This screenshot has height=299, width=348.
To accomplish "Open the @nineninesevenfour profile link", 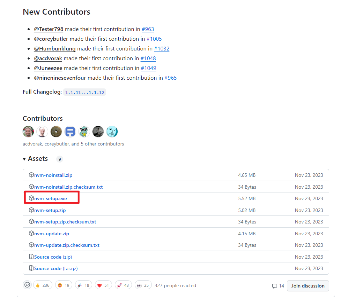I will click(60, 78).
